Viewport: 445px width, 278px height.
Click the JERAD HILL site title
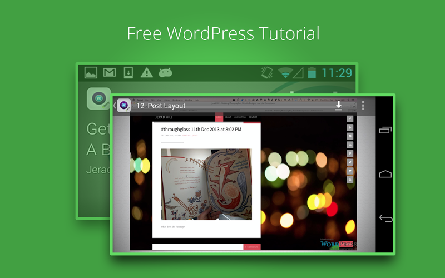tap(164, 117)
